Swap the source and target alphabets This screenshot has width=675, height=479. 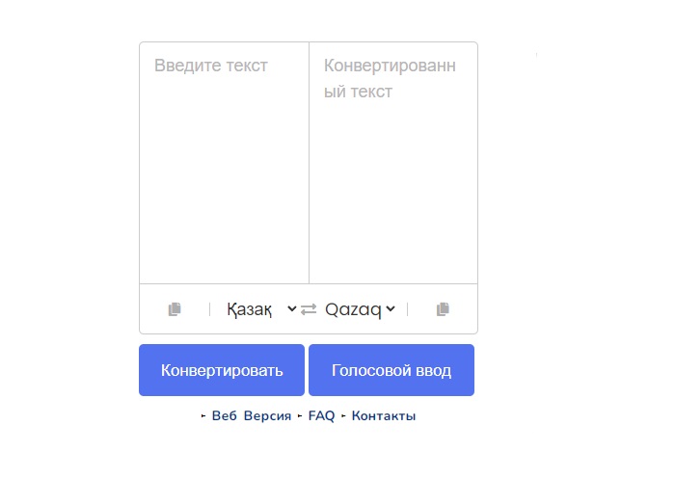pos(309,309)
